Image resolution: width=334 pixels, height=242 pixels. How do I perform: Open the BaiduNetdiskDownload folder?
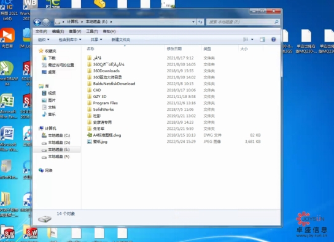click(114, 84)
